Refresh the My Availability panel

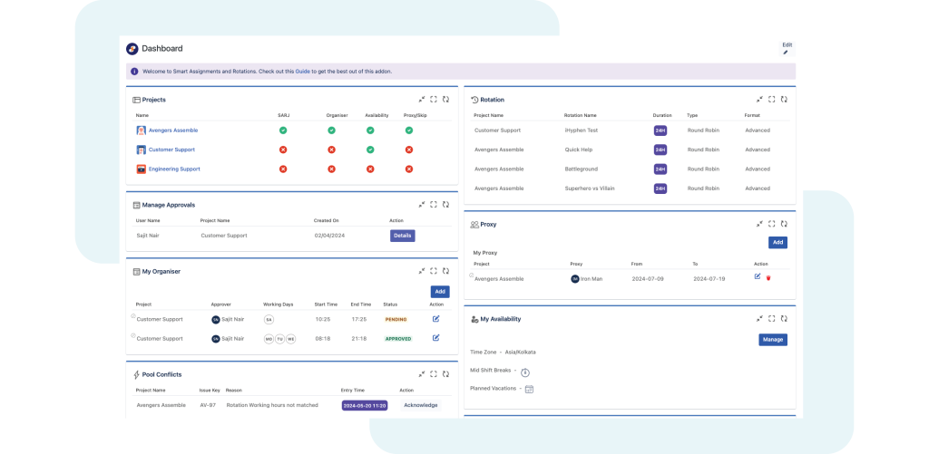[x=784, y=319]
